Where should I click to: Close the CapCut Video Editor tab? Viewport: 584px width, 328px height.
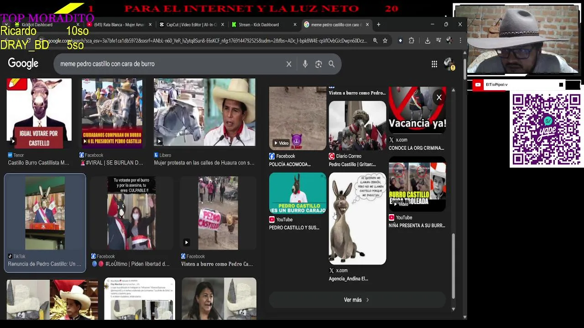point(223,25)
